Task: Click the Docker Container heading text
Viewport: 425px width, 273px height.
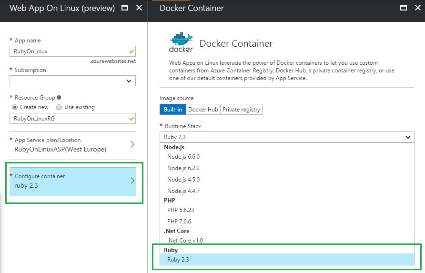Action: coord(236,43)
